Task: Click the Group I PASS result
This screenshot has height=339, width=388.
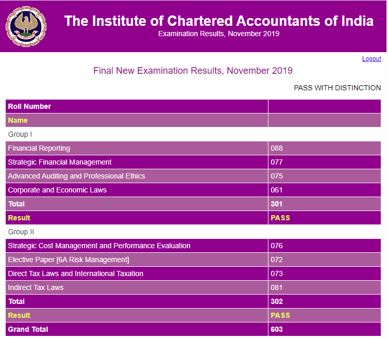Action: [280, 218]
